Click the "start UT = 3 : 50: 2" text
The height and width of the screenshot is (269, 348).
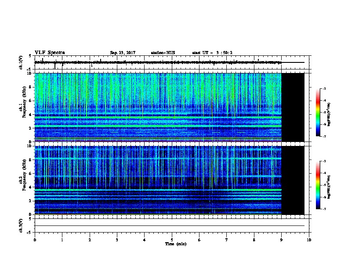coord(212,53)
